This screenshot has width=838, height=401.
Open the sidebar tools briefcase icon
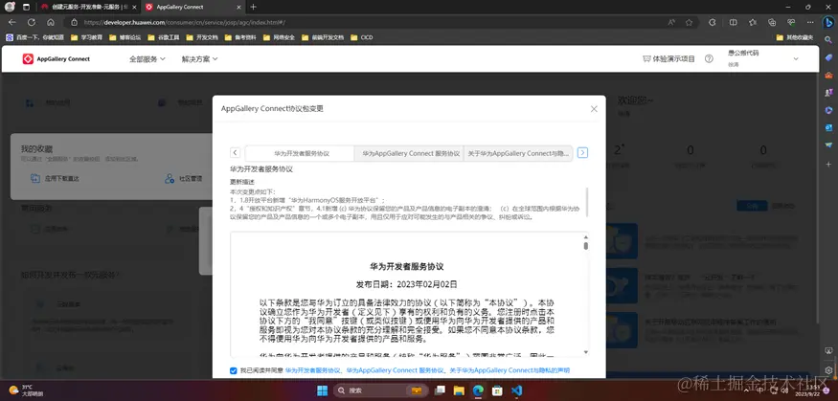pos(828,75)
